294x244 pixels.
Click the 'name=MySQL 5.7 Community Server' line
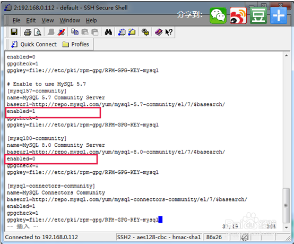point(56,98)
